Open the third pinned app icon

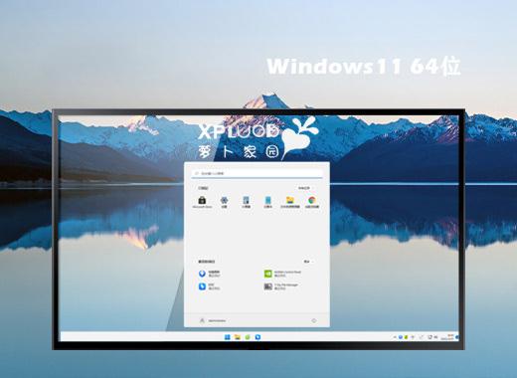tap(247, 202)
